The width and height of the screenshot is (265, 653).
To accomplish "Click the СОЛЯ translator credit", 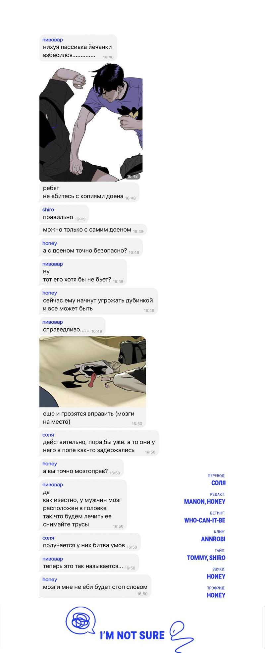I will [x=218, y=483].
